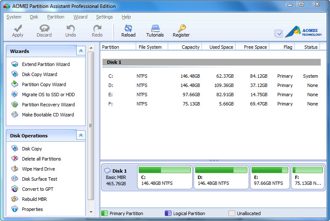Click the Rebuild MBR icon
The image size is (330, 221).
[15, 199]
